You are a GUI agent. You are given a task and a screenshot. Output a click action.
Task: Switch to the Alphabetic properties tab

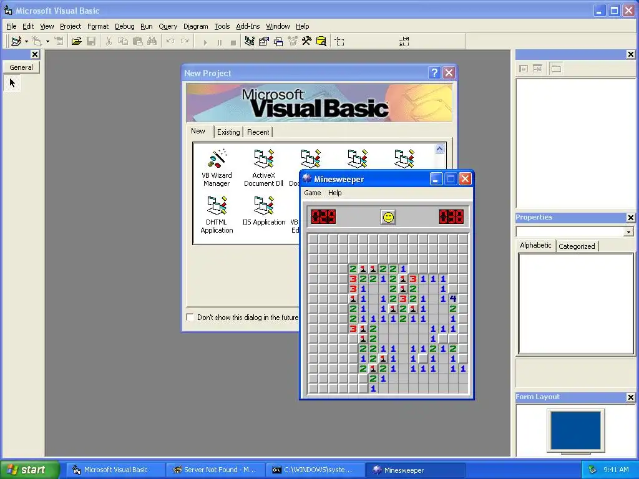535,245
